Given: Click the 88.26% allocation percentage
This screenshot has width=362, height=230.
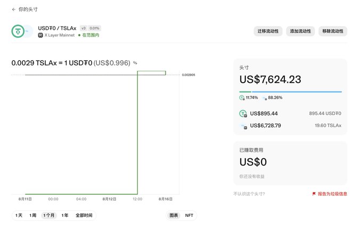Looking at the screenshot, I should click(x=275, y=97).
